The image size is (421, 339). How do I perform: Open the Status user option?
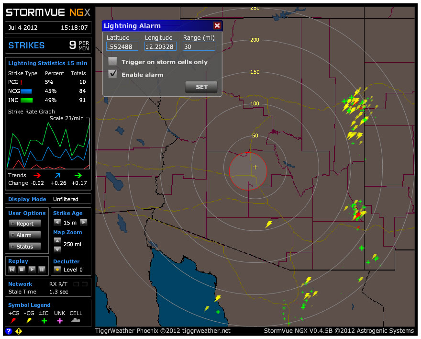pos(25,247)
